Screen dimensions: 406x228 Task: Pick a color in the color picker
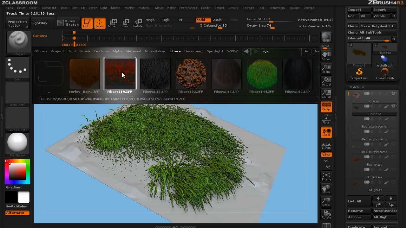tap(17, 172)
